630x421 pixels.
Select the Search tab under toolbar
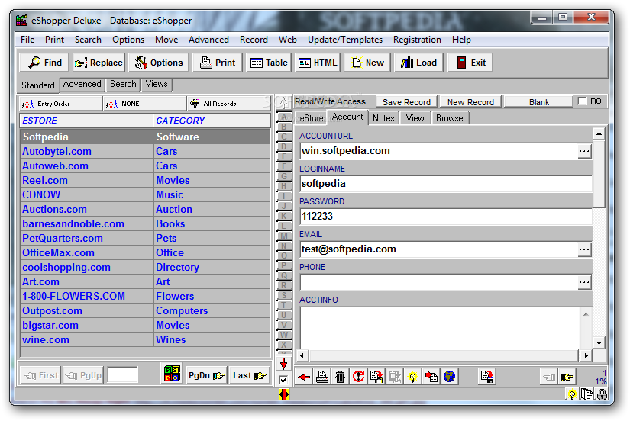(123, 84)
